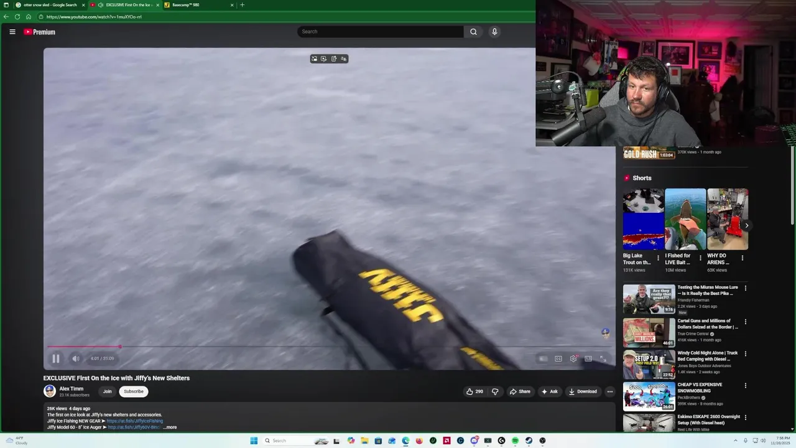796x448 pixels.
Task: Open a new browser tab
Action: (x=242, y=5)
